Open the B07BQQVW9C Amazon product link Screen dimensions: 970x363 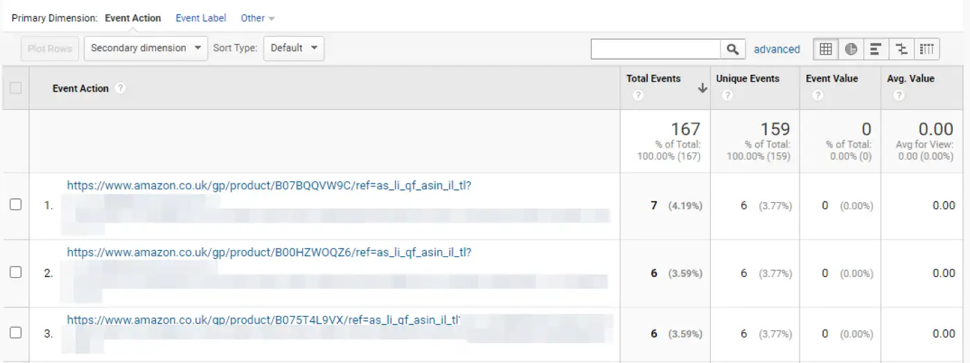(x=270, y=186)
